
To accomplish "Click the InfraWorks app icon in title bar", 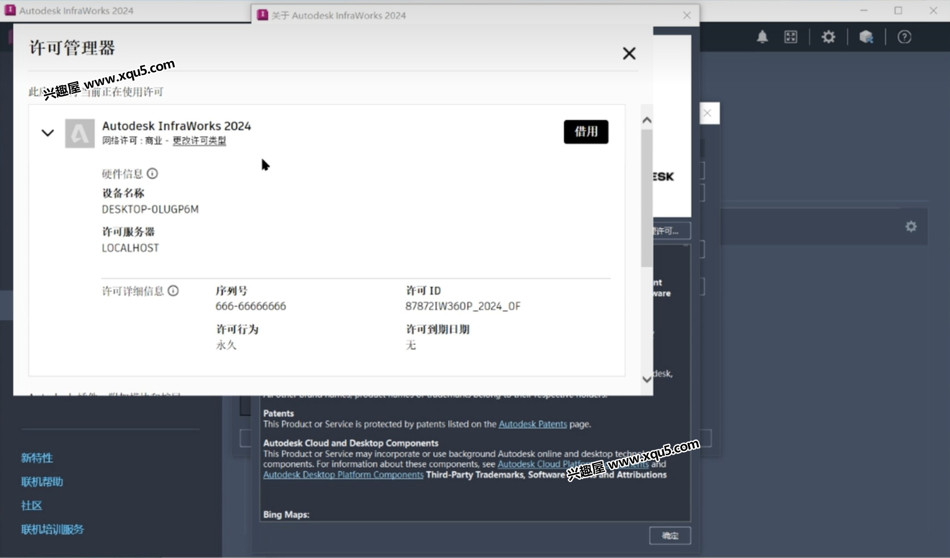I will [x=10, y=10].
